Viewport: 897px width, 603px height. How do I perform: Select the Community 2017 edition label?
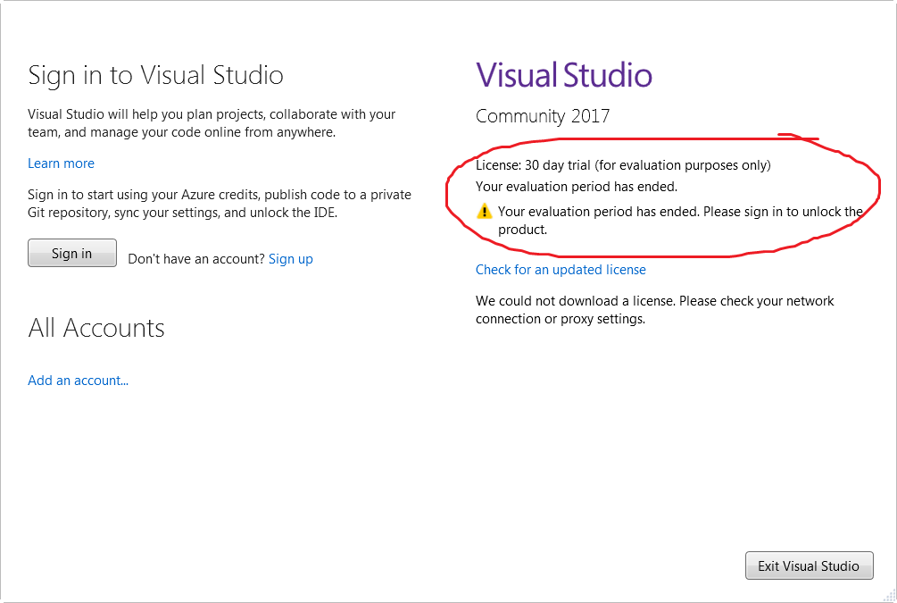pos(543,116)
